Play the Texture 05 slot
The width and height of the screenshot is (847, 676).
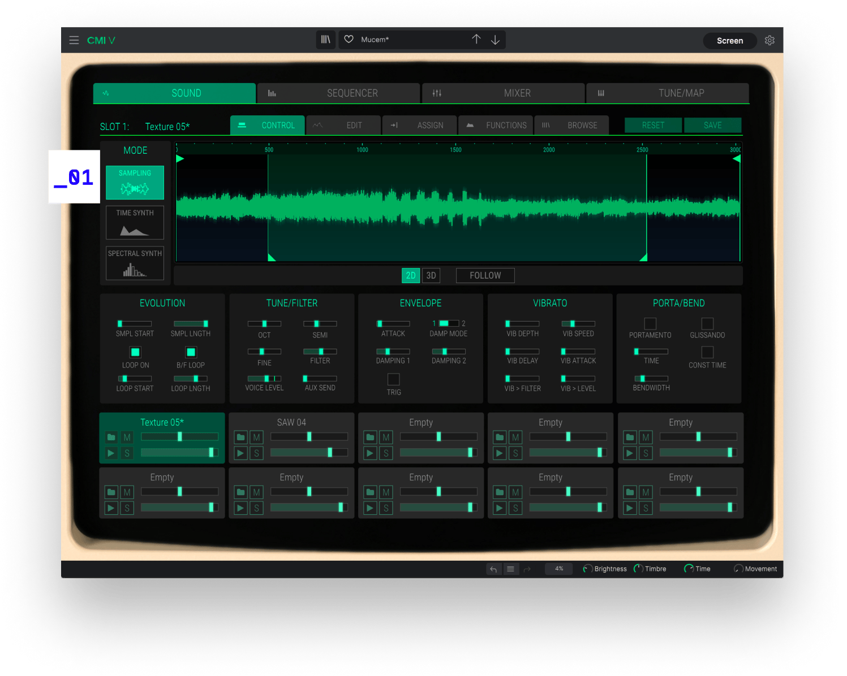pos(111,453)
